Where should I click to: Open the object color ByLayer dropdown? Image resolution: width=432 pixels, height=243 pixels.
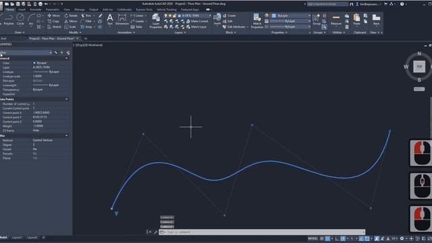coord(291,16)
